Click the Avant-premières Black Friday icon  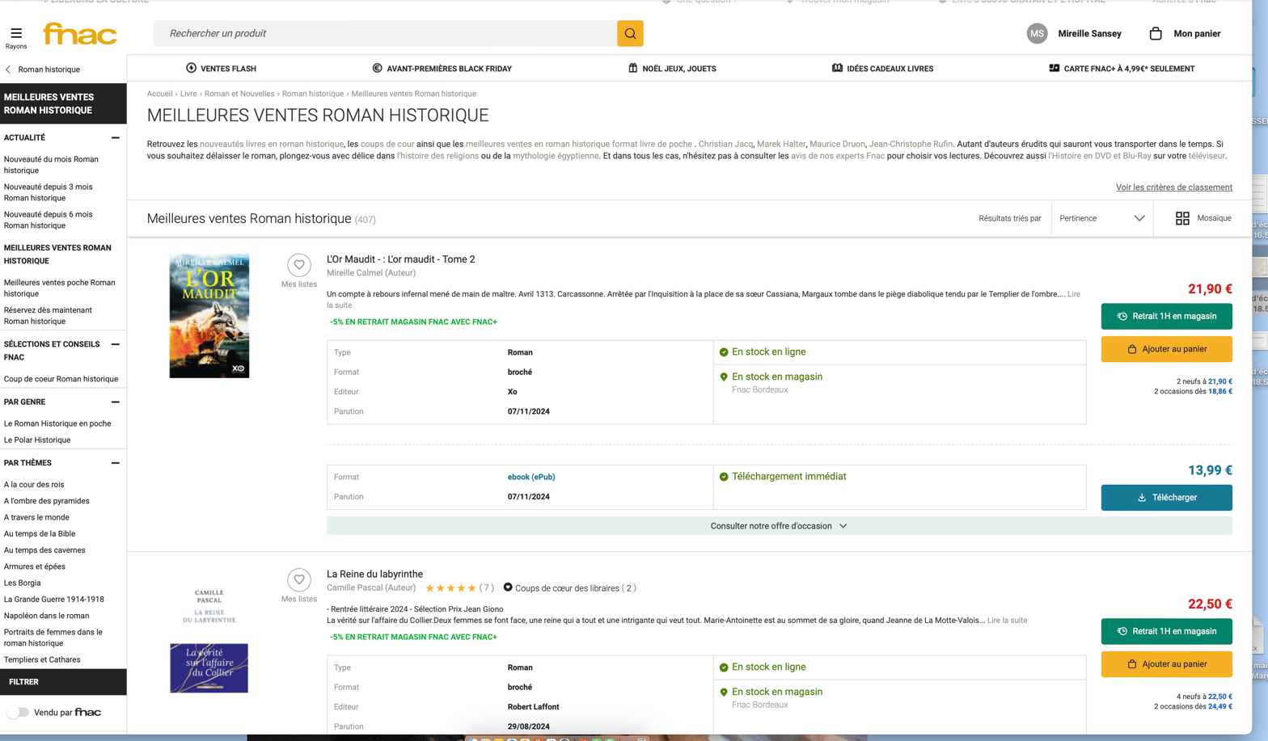pos(377,68)
